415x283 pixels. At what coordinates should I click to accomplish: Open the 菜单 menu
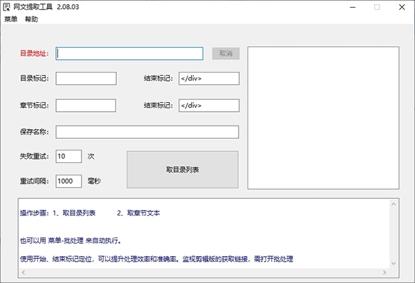(11, 19)
